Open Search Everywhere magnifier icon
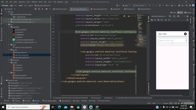Image resolution: width=196 pixels, height=110 pixels. [x=187, y=5]
